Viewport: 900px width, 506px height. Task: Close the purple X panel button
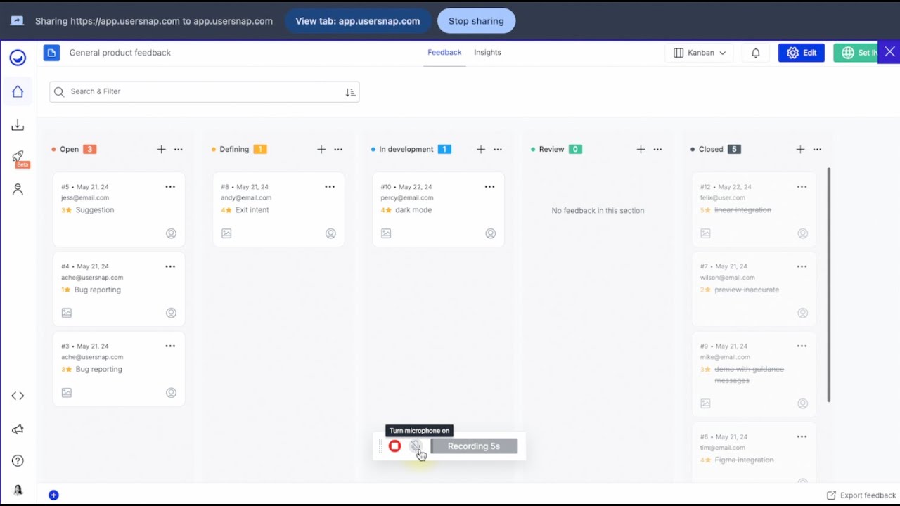tap(889, 52)
